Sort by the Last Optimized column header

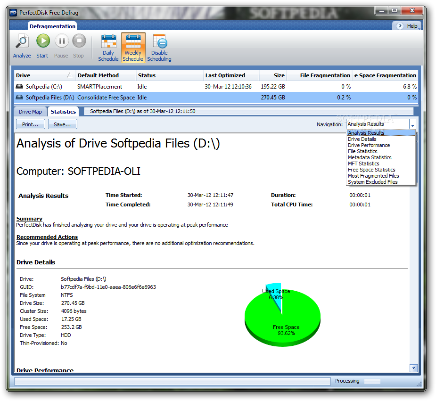point(231,75)
